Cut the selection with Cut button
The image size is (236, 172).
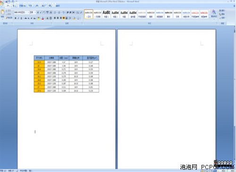[x=8, y=11]
